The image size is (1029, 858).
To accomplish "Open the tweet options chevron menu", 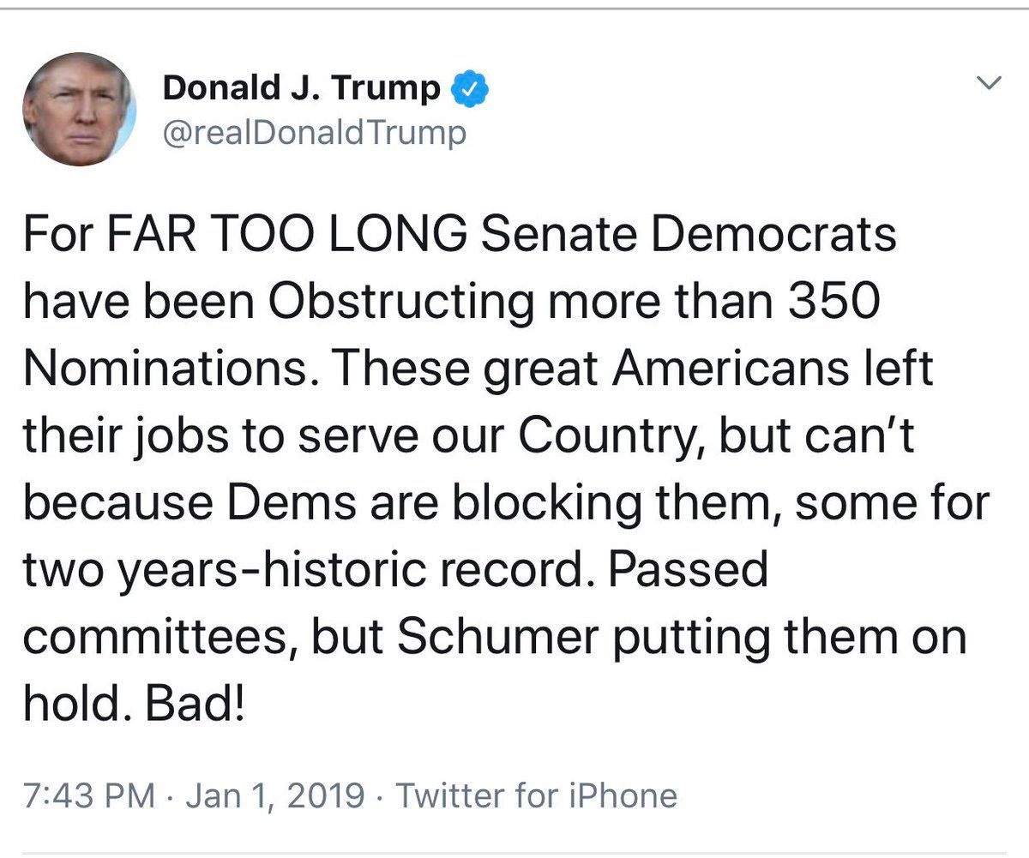I will tap(990, 84).
